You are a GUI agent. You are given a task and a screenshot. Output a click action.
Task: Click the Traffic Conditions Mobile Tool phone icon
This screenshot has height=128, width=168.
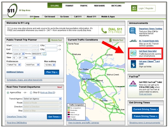click(x=110, y=40)
